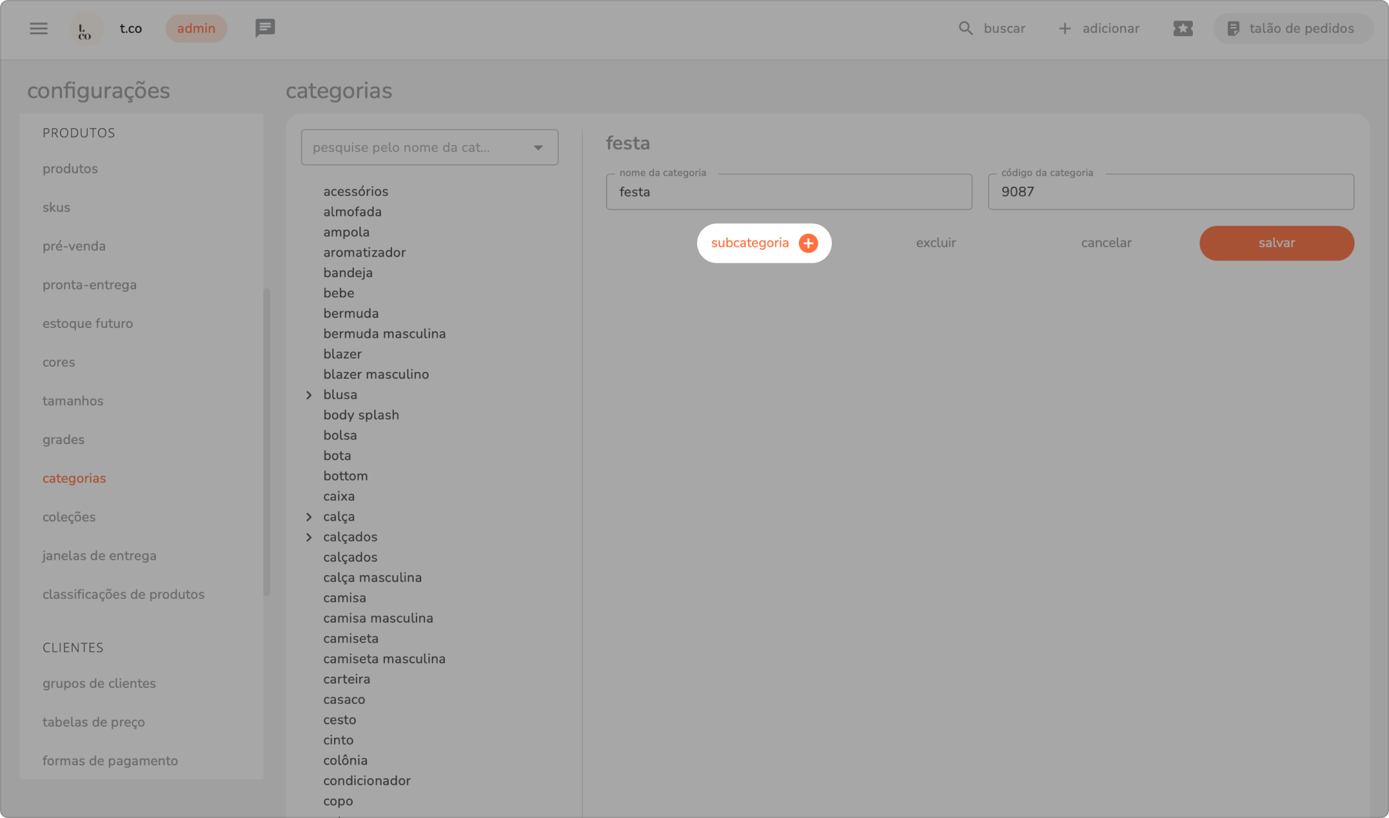The height and width of the screenshot is (818, 1389).
Task: Expand the blusa category
Action: 309,395
